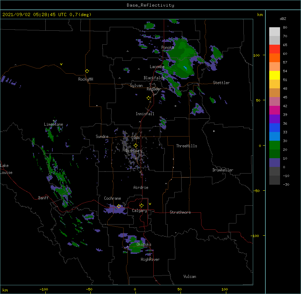Click the RockyMH label
The image size is (301, 294).
tap(86, 79)
